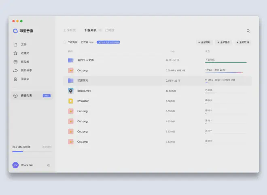This screenshot has height=195, width=267.
Task: Open the 回收站 recycle bin
Action: click(x=24, y=79)
